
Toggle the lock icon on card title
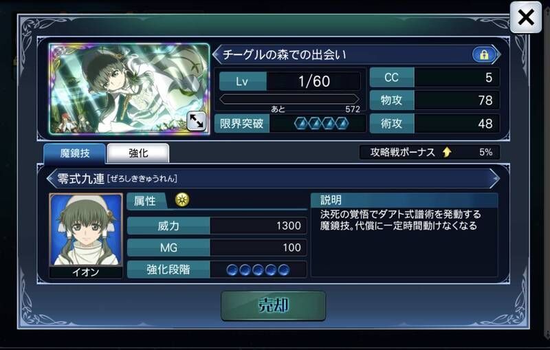tap(484, 55)
